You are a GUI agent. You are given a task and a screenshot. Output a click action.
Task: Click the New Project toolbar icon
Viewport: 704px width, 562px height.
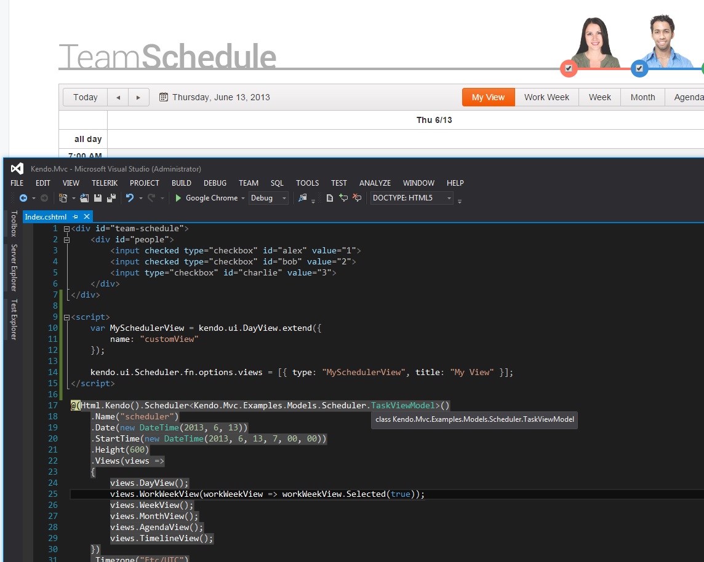[63, 198]
